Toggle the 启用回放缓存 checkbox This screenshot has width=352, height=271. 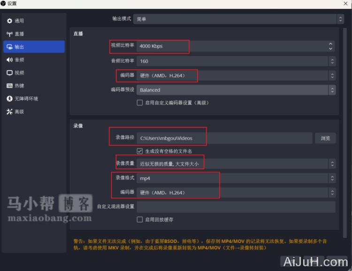point(139,219)
